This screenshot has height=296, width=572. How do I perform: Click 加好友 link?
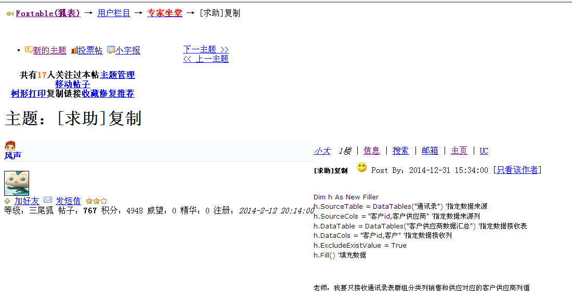click(27, 201)
